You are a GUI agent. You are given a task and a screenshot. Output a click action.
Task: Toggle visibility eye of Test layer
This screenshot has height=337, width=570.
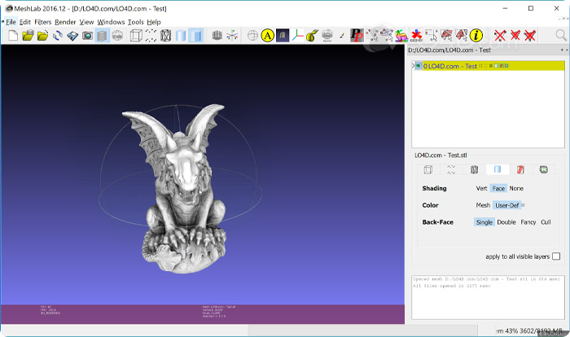(419, 66)
